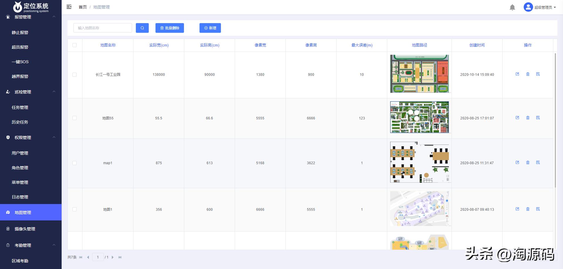Viewport: 563px width, 269px height.
Task: Check the checkbox for 长江一号工业园 row
Action: click(75, 75)
